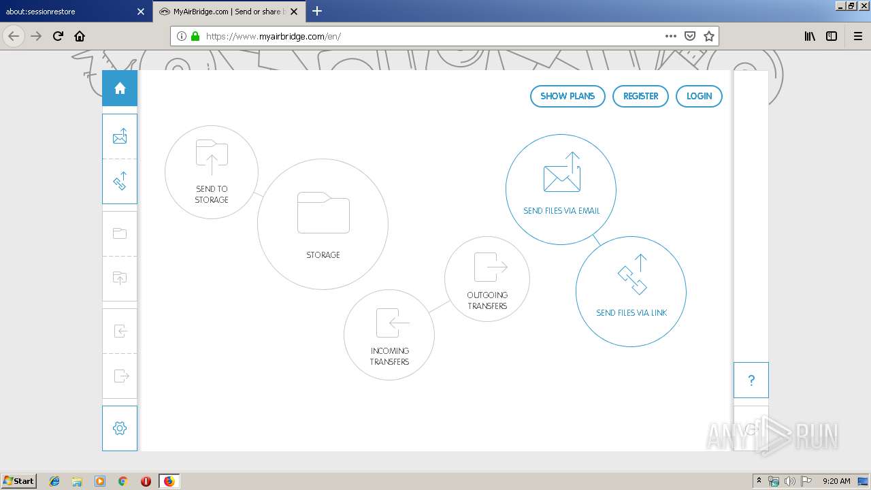Bookmark this page with the star
Viewport: 871px width, 490px height.
[x=709, y=36]
